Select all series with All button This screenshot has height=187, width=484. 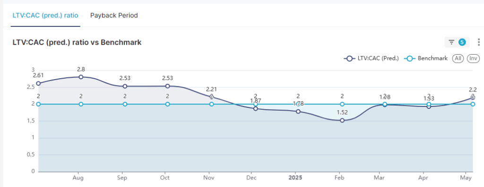tap(458, 58)
